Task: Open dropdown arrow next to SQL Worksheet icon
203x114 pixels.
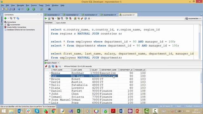Action: (44, 9)
